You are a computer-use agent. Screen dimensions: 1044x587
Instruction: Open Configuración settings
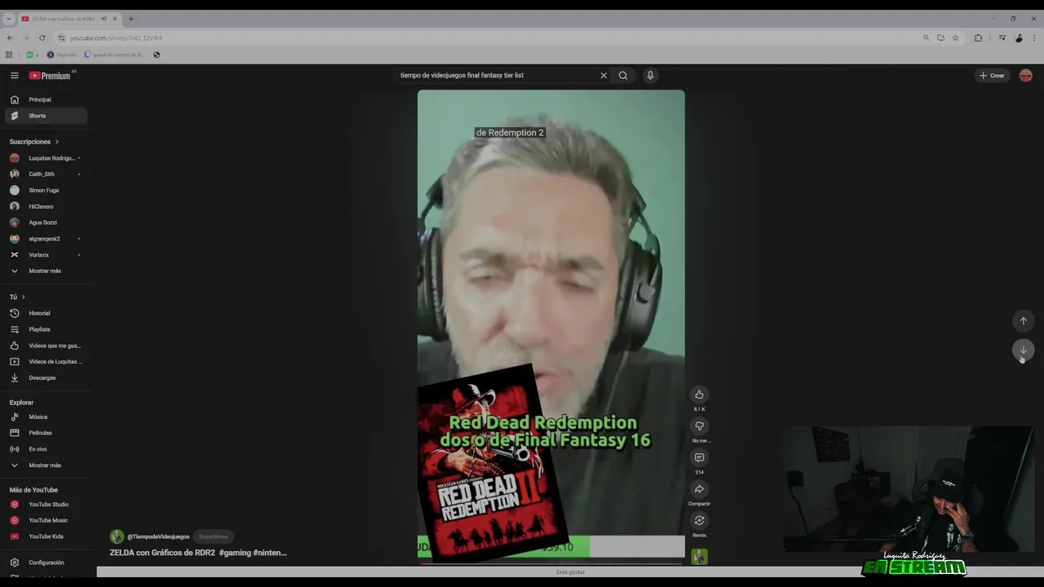point(46,563)
